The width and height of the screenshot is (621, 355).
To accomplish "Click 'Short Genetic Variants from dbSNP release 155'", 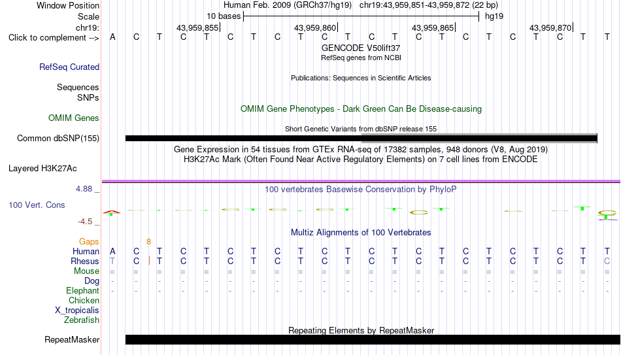I will click(x=361, y=129).
